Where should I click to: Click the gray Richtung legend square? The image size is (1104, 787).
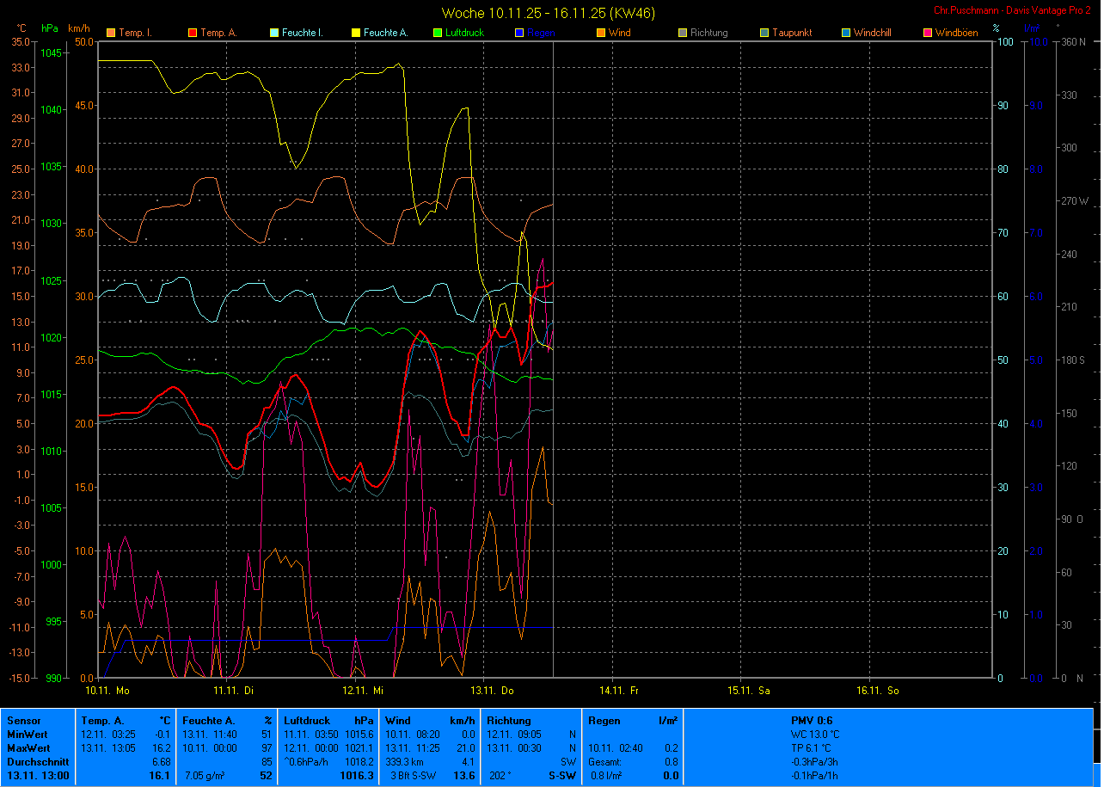pos(683,33)
